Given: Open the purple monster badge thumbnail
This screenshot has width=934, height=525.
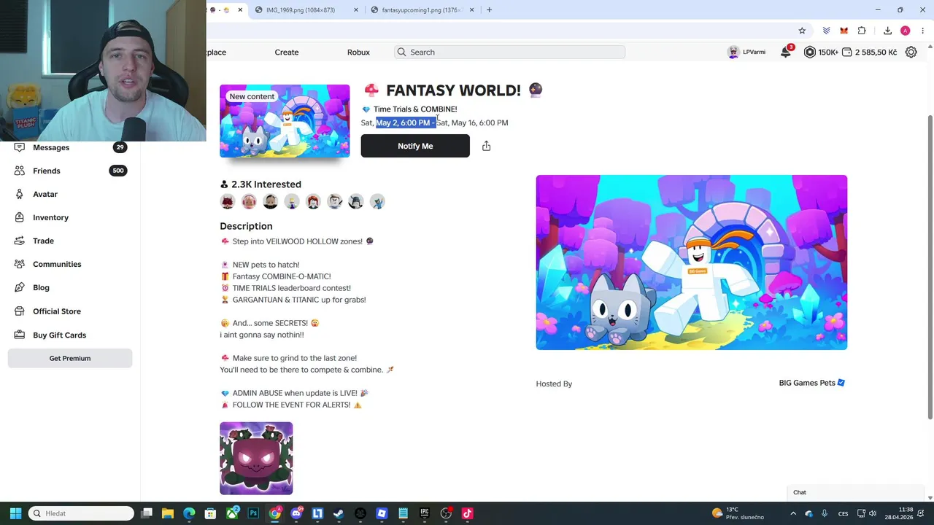Looking at the screenshot, I should point(256,459).
